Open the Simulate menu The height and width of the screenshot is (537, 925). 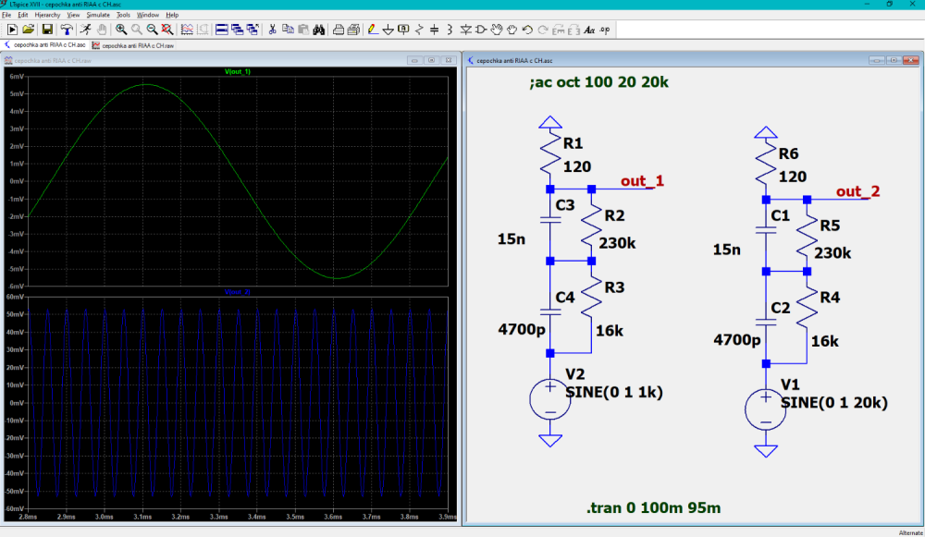point(97,15)
